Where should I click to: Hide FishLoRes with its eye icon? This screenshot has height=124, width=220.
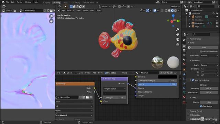pyautogui.click(x=217, y=23)
